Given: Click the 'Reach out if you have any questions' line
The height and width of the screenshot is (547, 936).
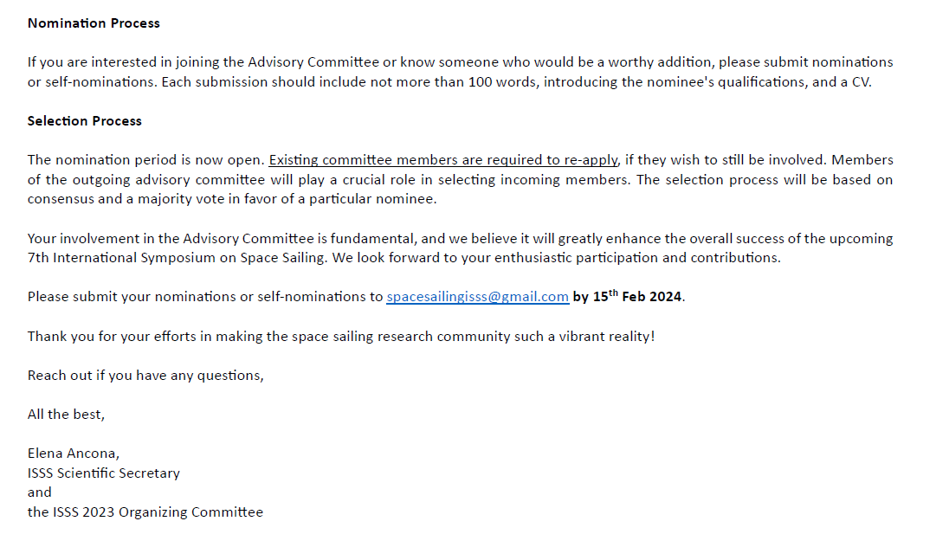Looking at the screenshot, I should pos(145,376).
